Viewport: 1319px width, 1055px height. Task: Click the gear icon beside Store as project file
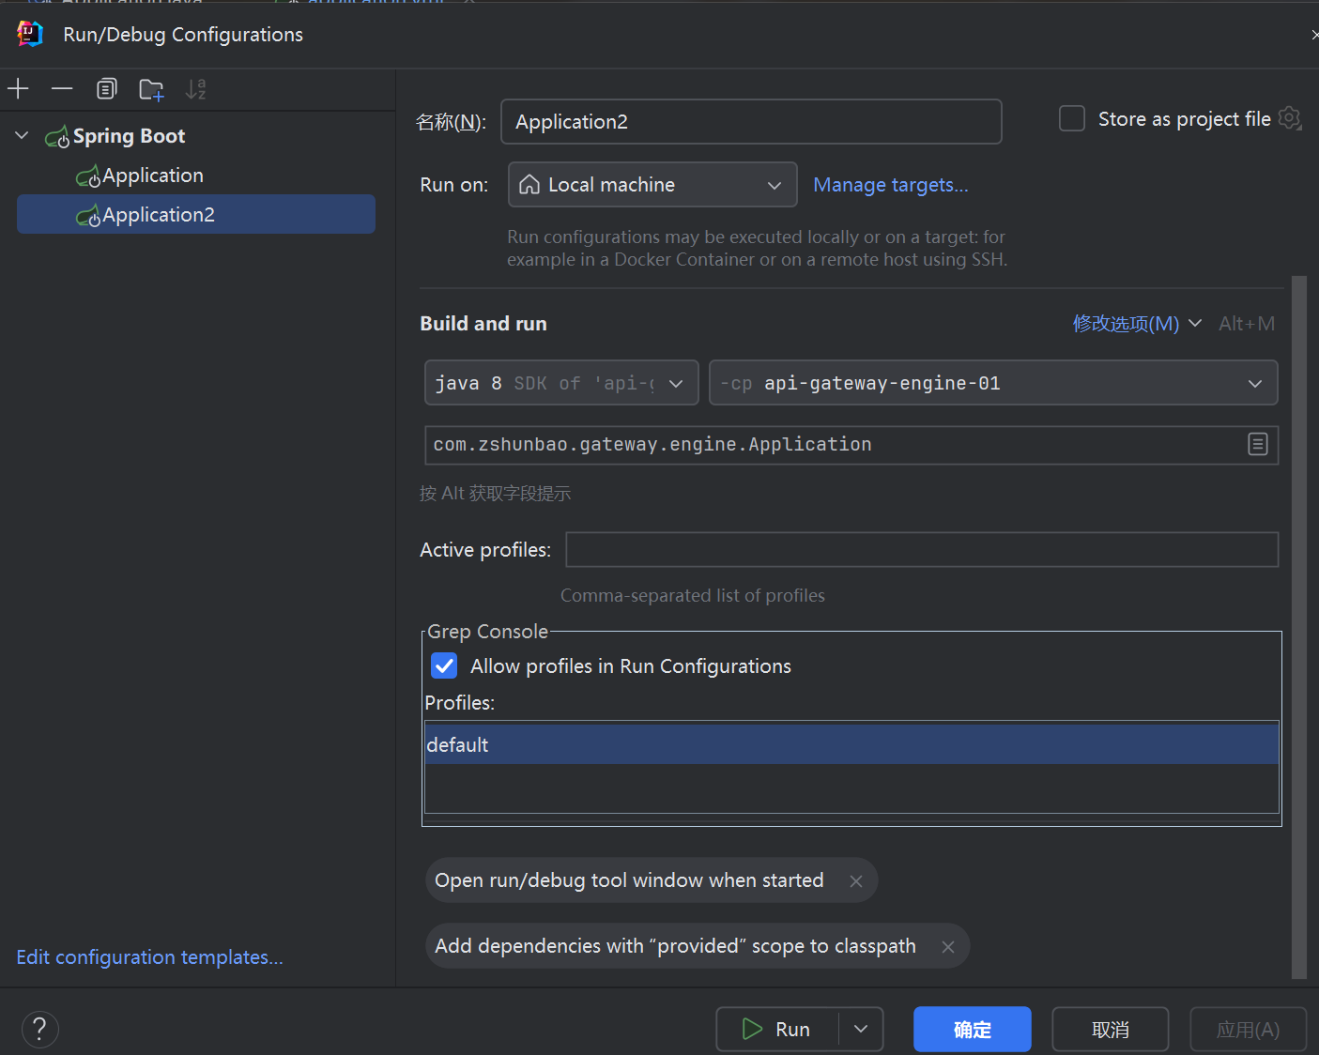[1290, 119]
